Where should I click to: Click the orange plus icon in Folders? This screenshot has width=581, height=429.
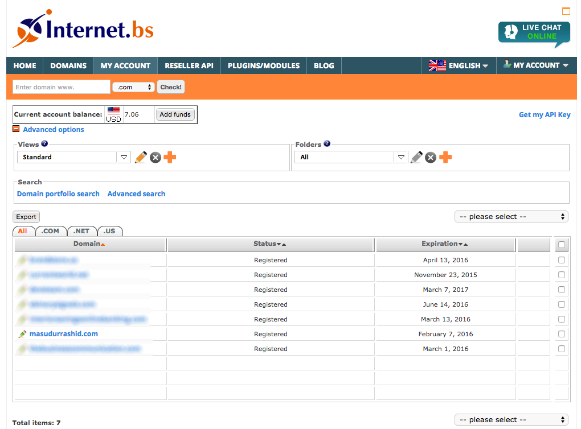click(445, 158)
